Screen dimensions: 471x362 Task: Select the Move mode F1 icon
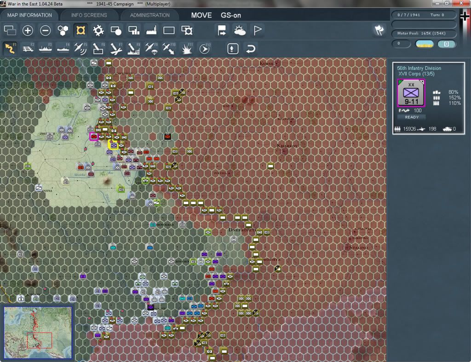pyautogui.click(x=10, y=48)
